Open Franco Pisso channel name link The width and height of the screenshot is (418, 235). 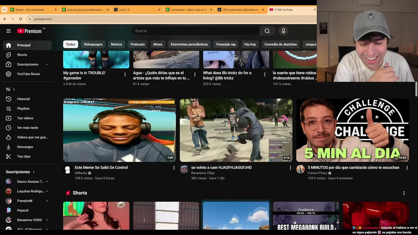[317, 173]
